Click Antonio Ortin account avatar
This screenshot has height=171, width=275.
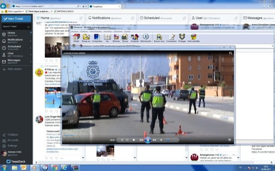point(4,153)
